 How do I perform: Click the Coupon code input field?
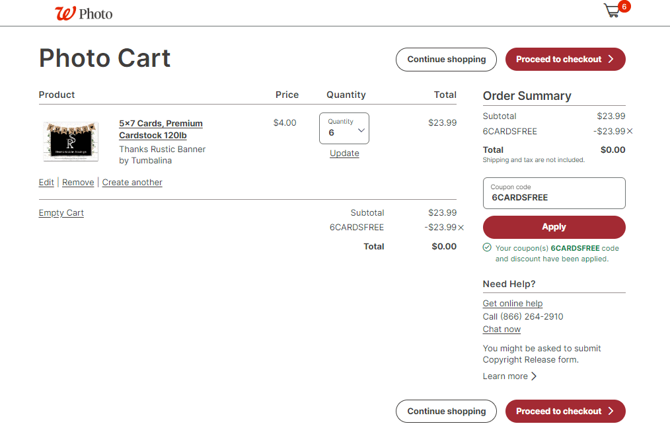(554, 194)
